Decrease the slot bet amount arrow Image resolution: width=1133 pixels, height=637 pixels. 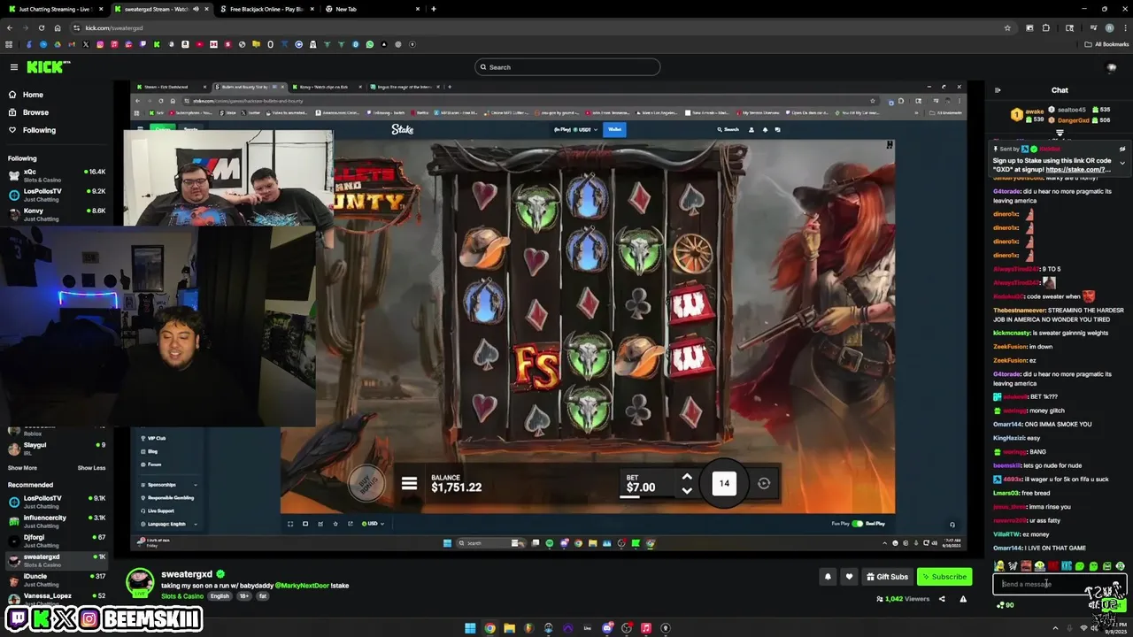pyautogui.click(x=687, y=490)
